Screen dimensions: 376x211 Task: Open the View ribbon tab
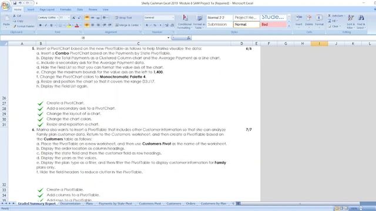tap(106, 9)
